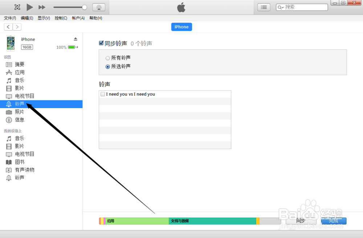363x238 pixels.
Task: Open the list view button
Action: coord(264,7)
